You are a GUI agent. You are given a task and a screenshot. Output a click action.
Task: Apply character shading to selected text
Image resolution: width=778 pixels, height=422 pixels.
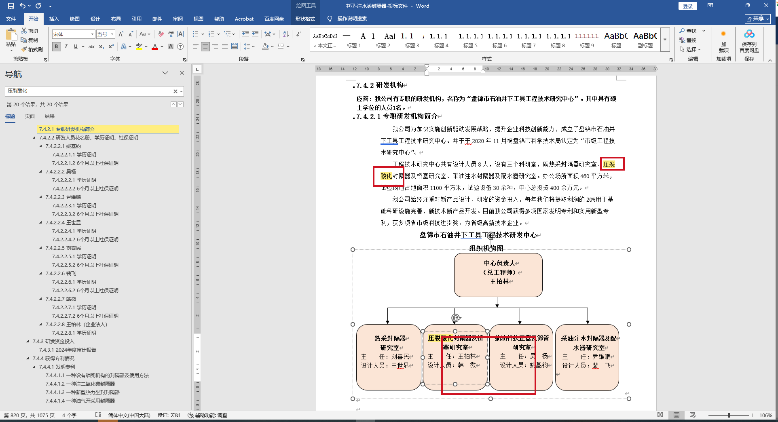click(x=171, y=46)
